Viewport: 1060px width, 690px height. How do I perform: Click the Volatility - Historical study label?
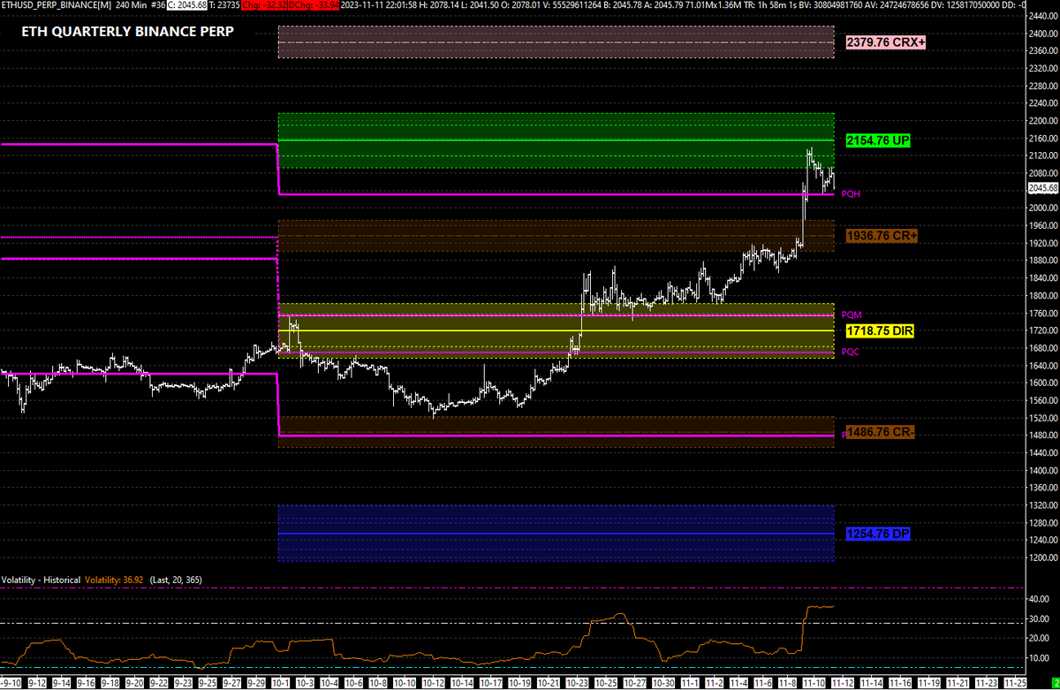click(41, 580)
